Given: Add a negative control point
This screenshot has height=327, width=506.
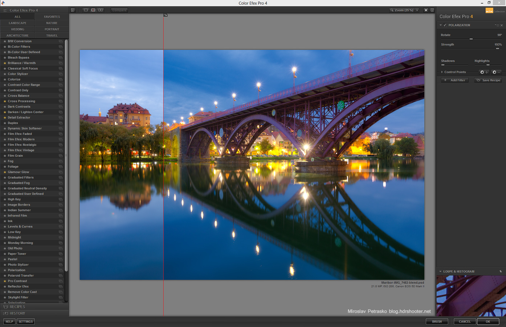Looking at the screenshot, I should click(x=496, y=72).
